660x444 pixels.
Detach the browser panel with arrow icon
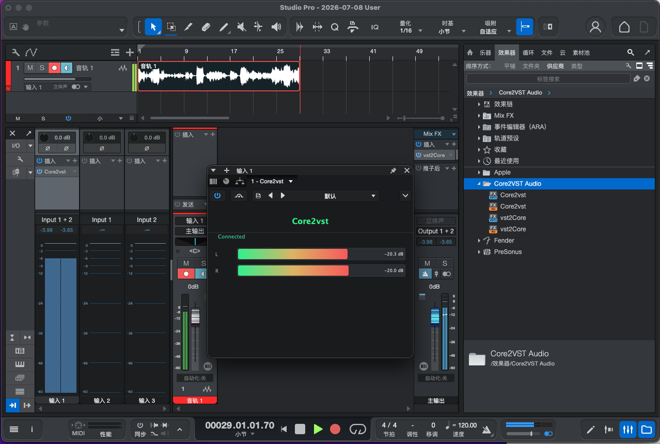click(x=647, y=53)
